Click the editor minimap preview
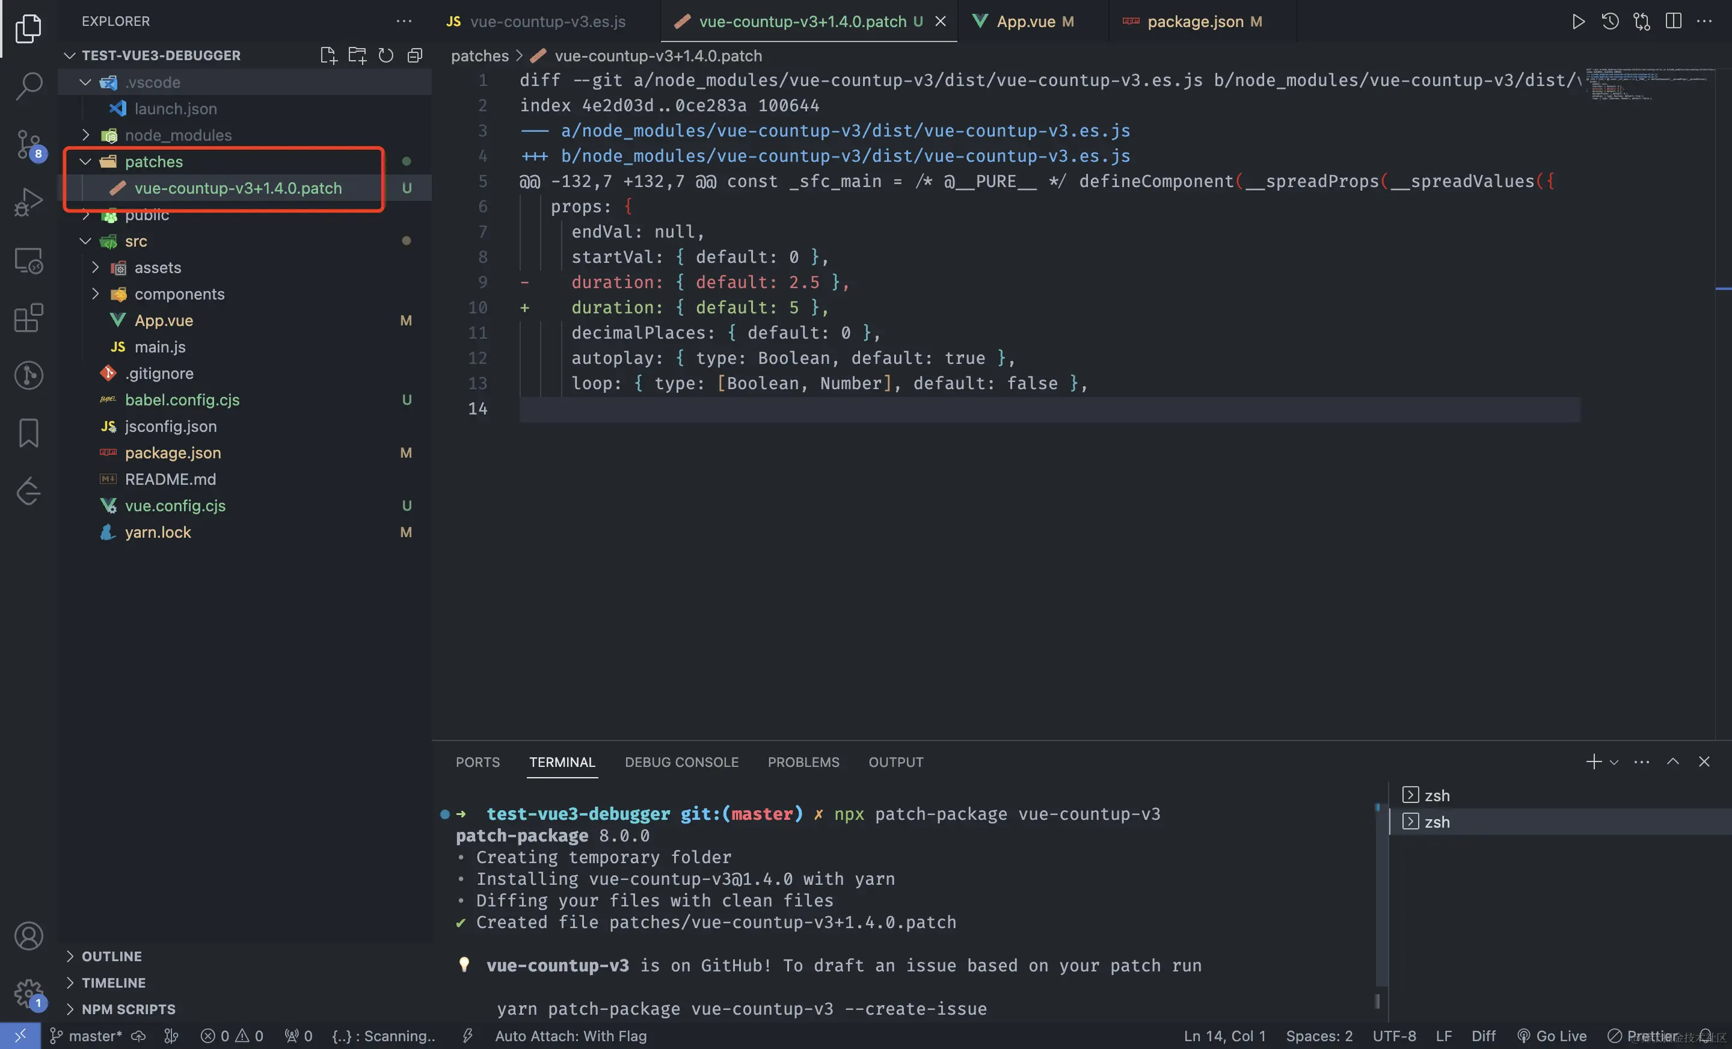Screen dimensions: 1732x1049 pos(1648,84)
